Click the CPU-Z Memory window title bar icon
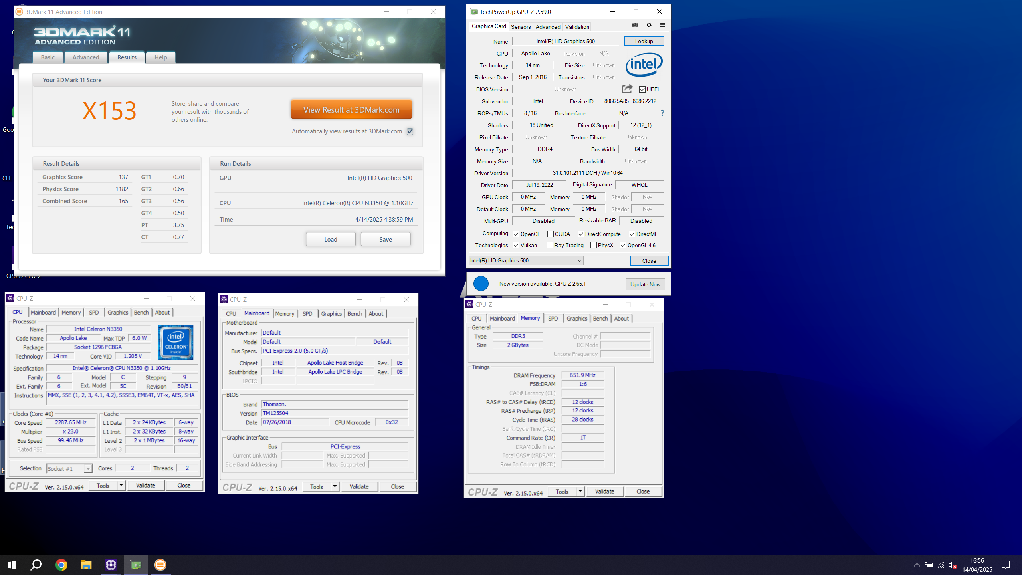The width and height of the screenshot is (1022, 575). pyautogui.click(x=469, y=304)
